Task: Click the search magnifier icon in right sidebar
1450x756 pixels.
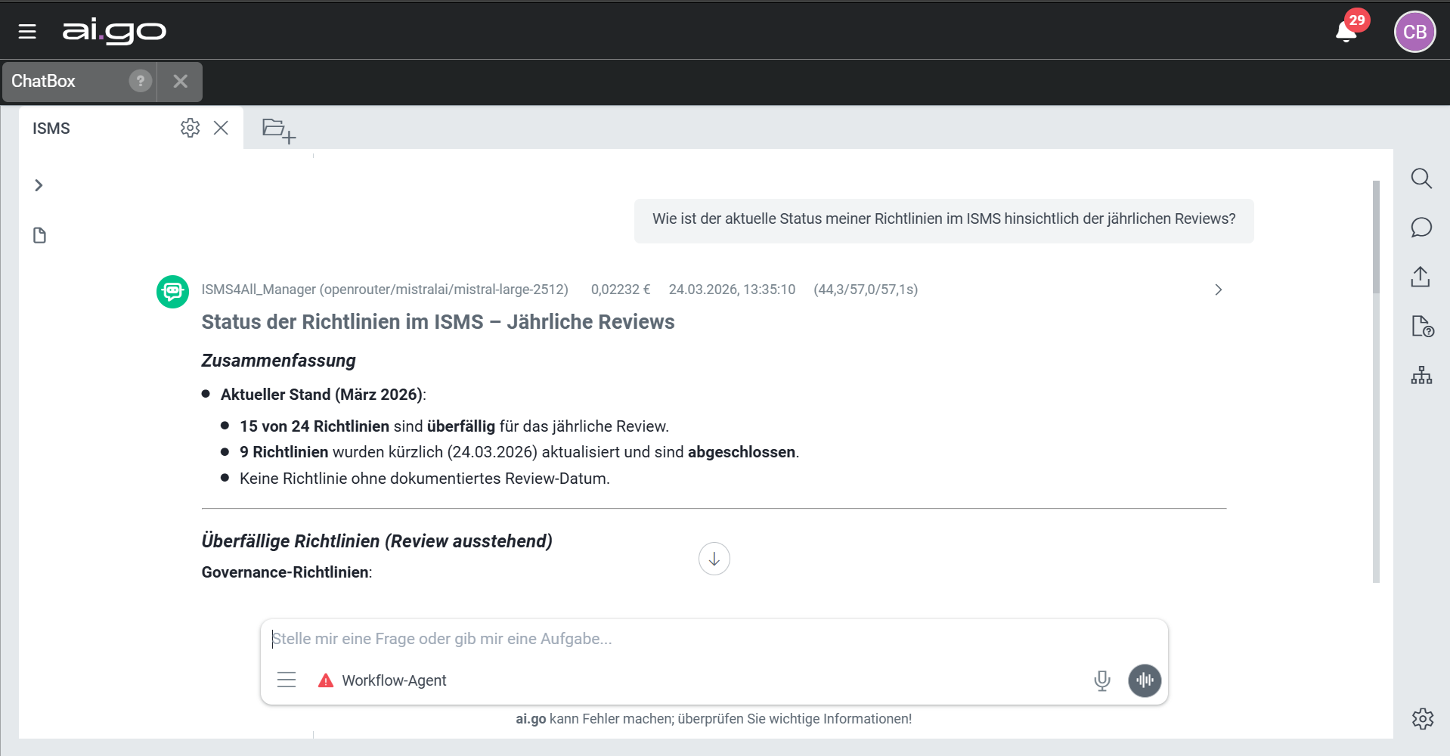Action: coord(1421,178)
